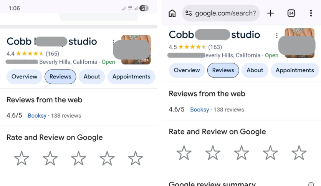Select third star on the 4.4-rated listing
Image resolution: width=321 pixels, height=186 pixels.
pyautogui.click(x=78, y=158)
